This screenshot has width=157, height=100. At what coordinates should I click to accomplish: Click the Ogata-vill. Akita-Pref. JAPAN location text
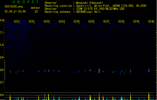tap(111, 6)
